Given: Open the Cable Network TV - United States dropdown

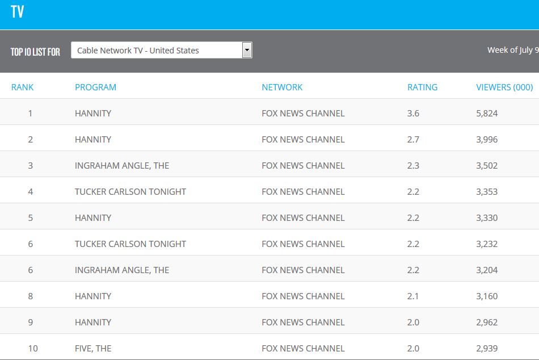Looking at the screenshot, I should (162, 50).
